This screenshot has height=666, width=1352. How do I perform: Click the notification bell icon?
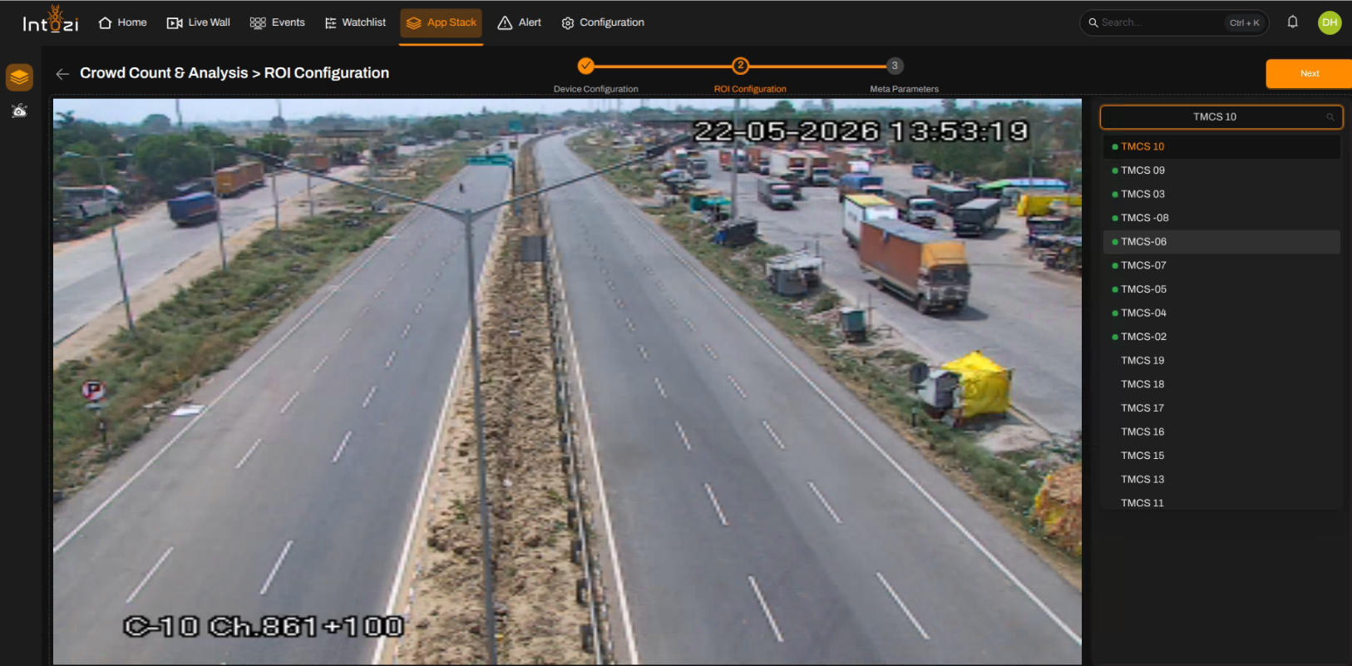pos(1292,22)
